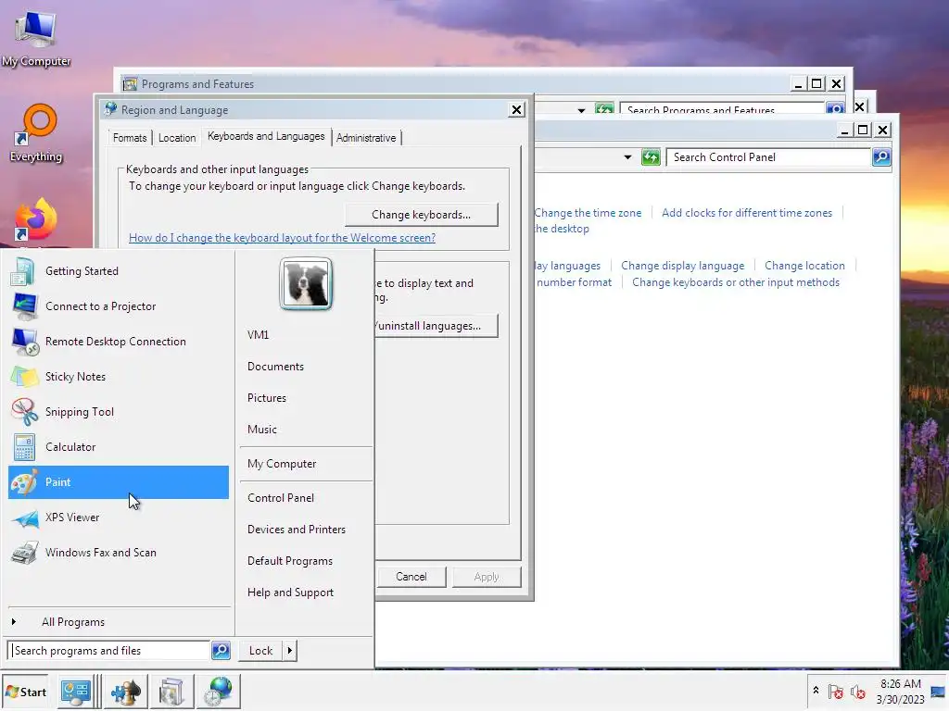Screen dimensions: 949x711
Task: Open the Welcome screen keyboard layout help link
Action: (x=282, y=238)
